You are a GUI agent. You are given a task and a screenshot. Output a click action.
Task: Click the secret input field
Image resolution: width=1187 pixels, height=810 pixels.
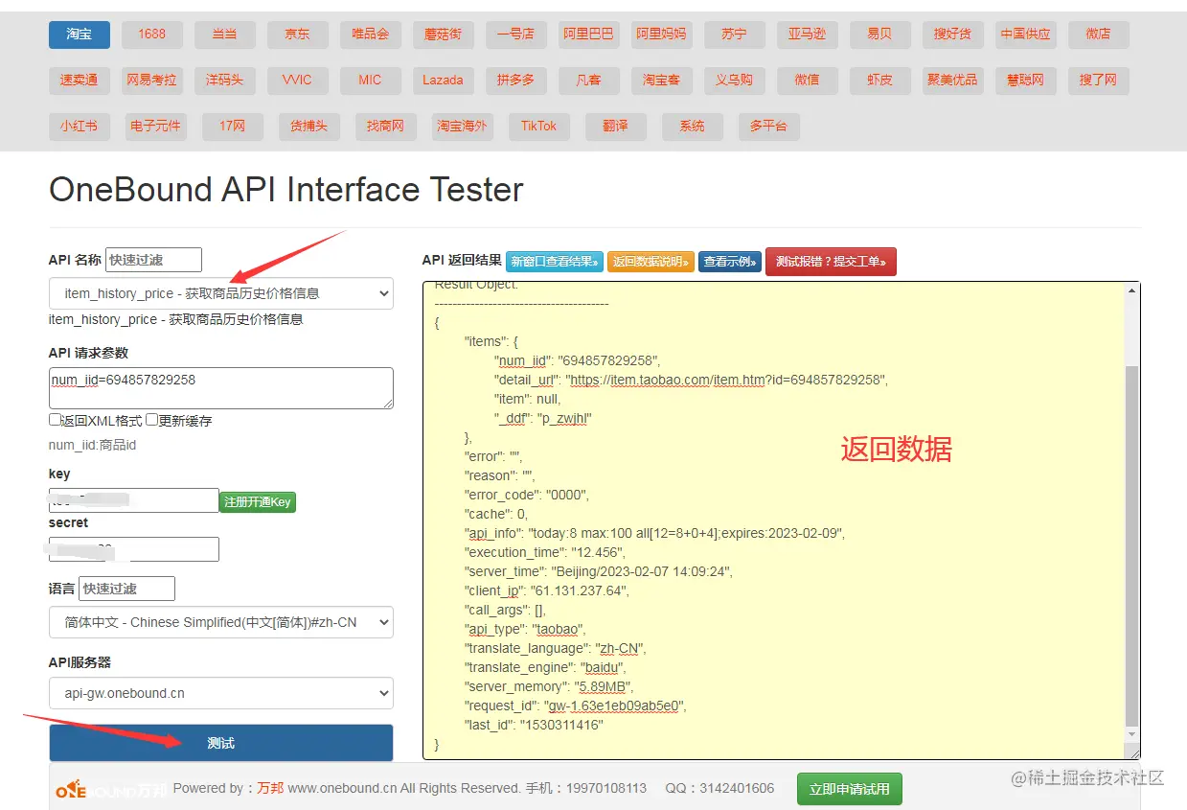click(x=134, y=549)
